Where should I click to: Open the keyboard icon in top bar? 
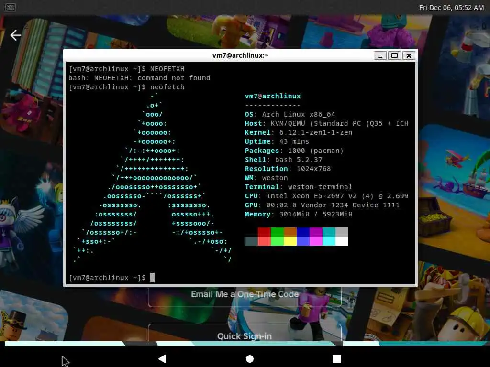[11, 7]
